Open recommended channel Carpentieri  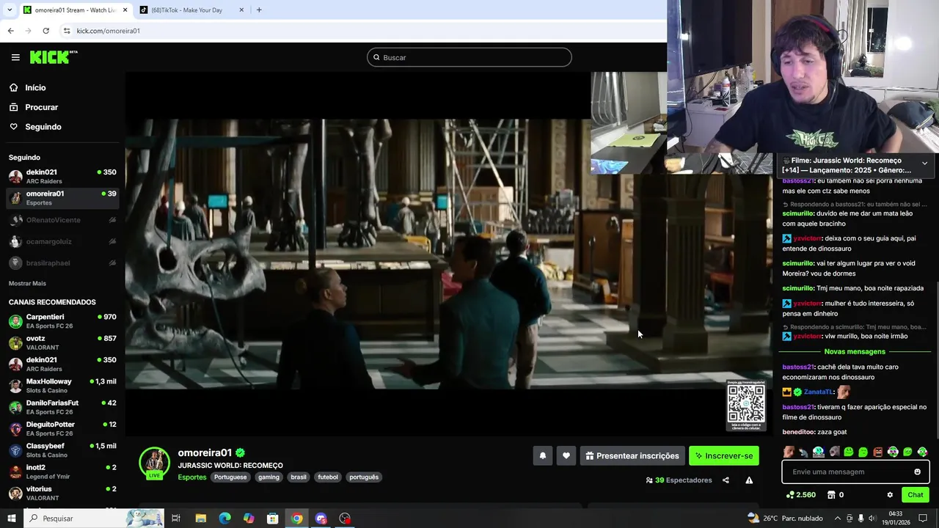pos(62,321)
